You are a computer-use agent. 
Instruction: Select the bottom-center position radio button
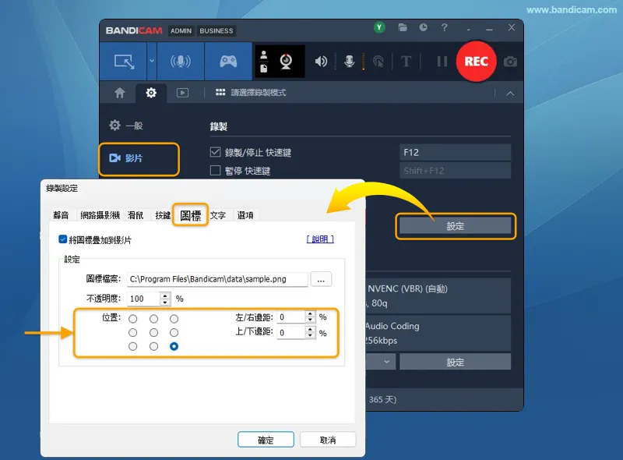153,347
